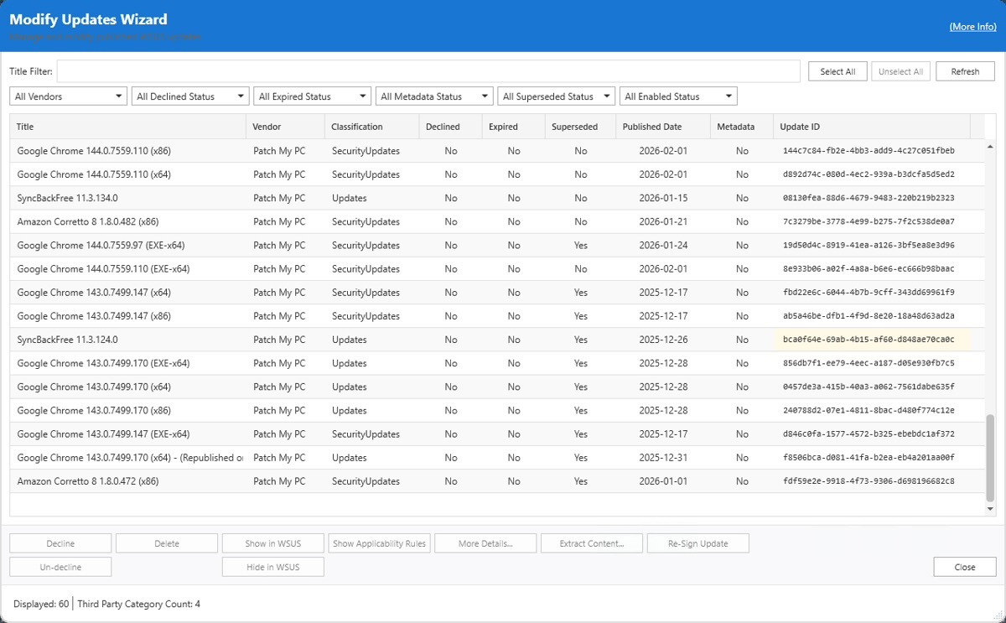
Task: Sort by the Metadata column header
Action: pos(742,127)
